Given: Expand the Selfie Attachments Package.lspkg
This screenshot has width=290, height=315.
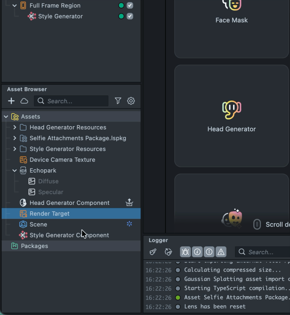Looking at the screenshot, I should tap(15, 138).
